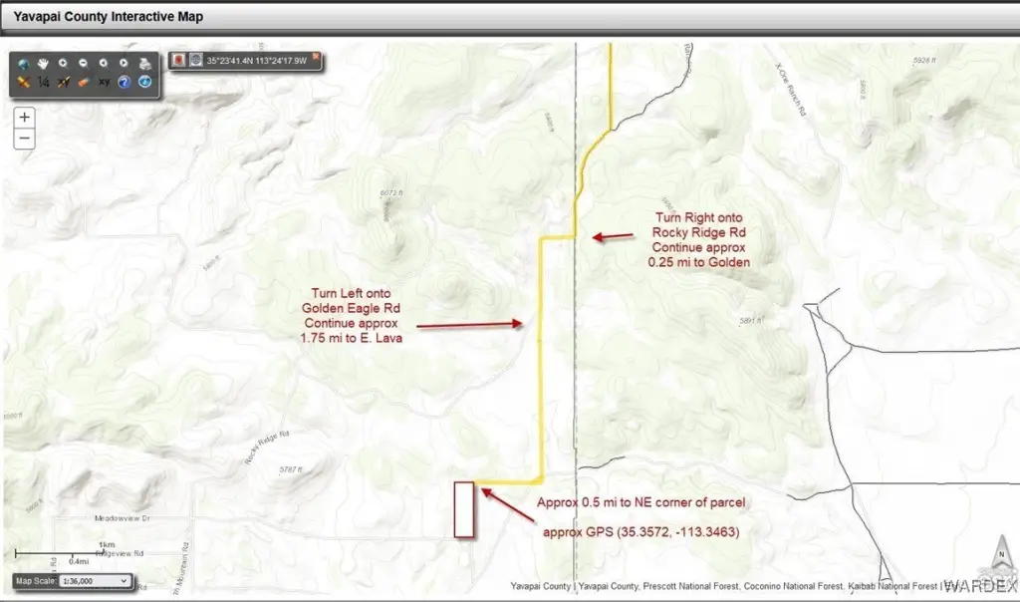
Task: Open the XY coordinate tool
Action: pos(105,82)
